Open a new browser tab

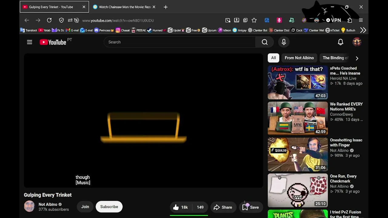pyautogui.click(x=166, y=7)
